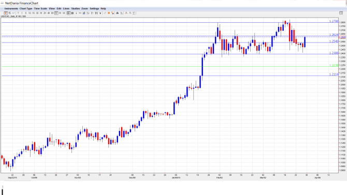The width and height of the screenshot is (347, 195).
Task: Select the parallel lines channel tool
Action: point(96,13)
